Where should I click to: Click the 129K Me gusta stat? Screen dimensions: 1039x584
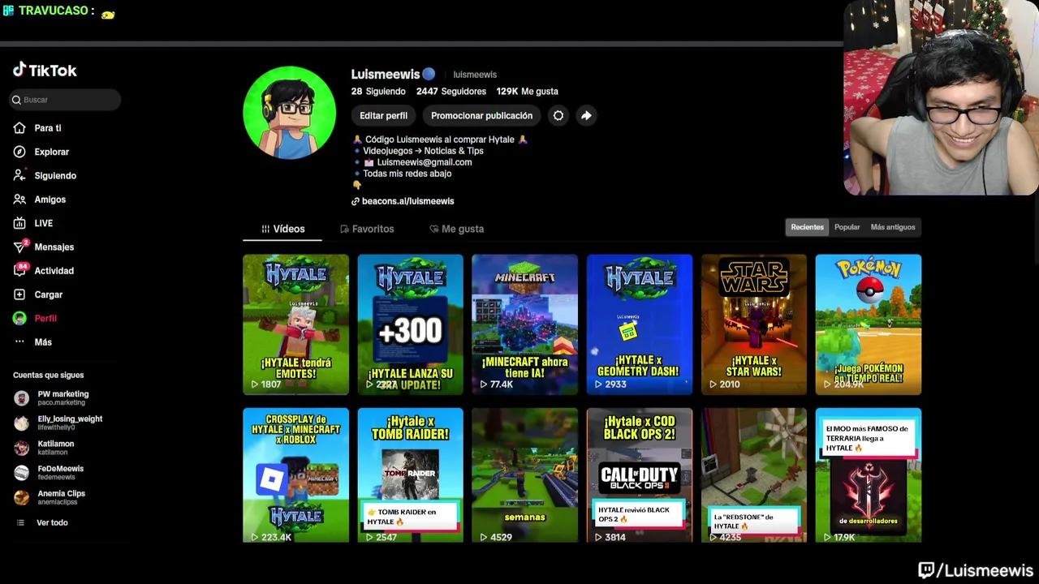click(x=527, y=92)
